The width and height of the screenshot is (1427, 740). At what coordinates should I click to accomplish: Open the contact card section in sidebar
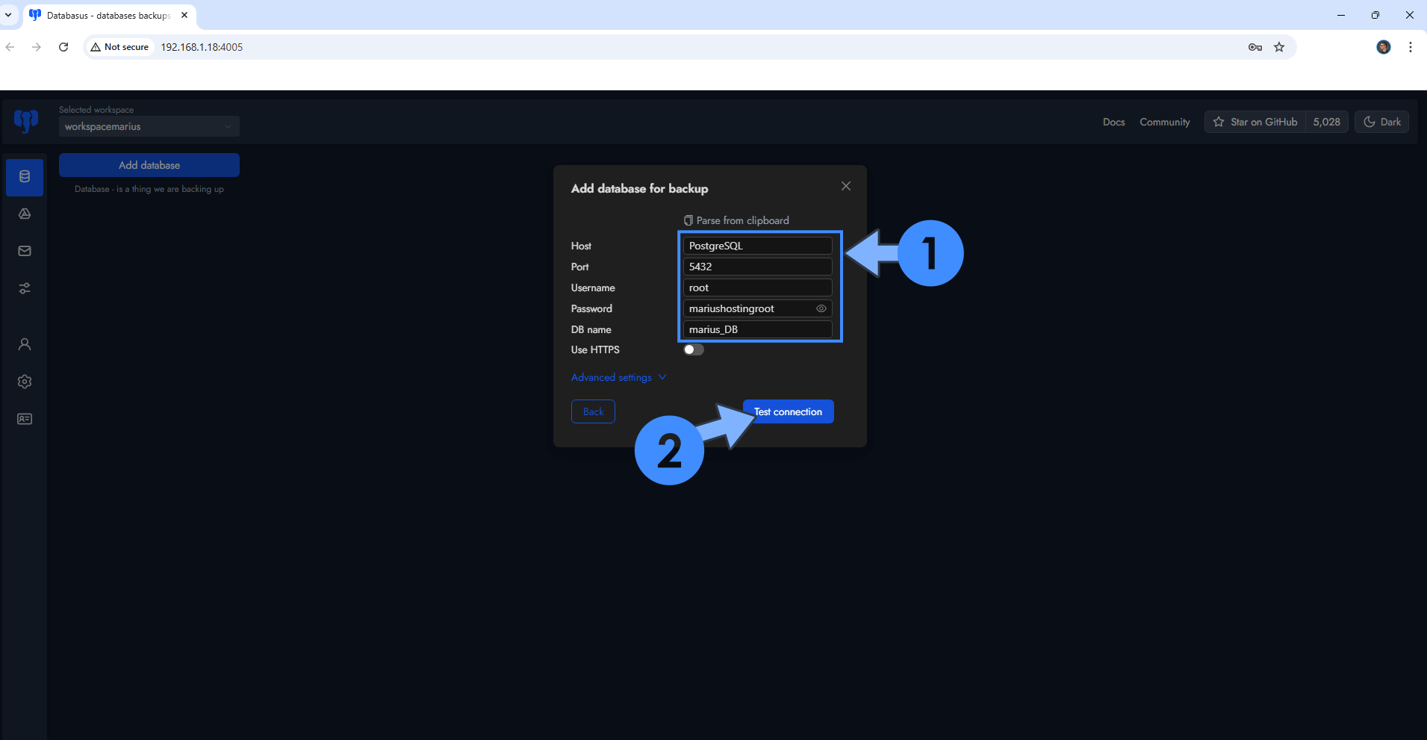(24, 419)
